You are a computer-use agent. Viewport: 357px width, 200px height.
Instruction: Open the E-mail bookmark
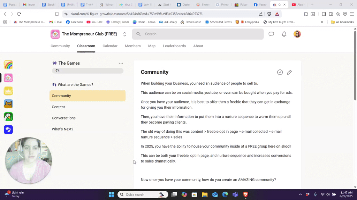click(56, 22)
